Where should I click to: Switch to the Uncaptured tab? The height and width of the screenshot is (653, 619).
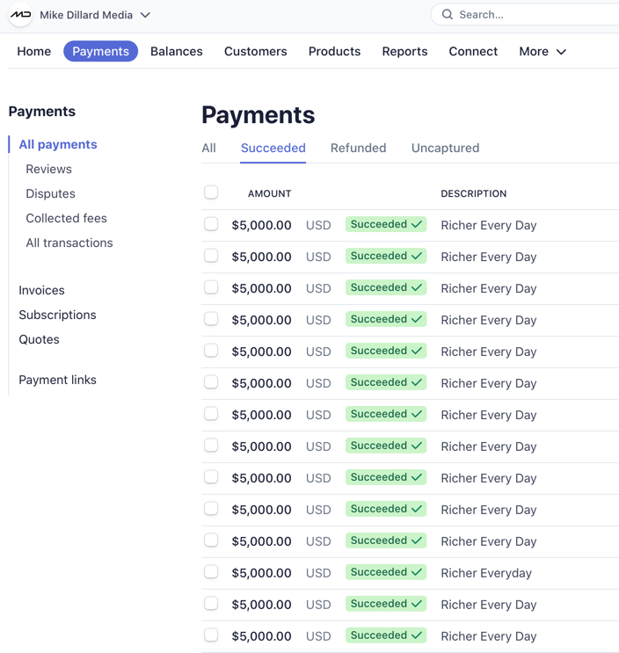tap(445, 148)
